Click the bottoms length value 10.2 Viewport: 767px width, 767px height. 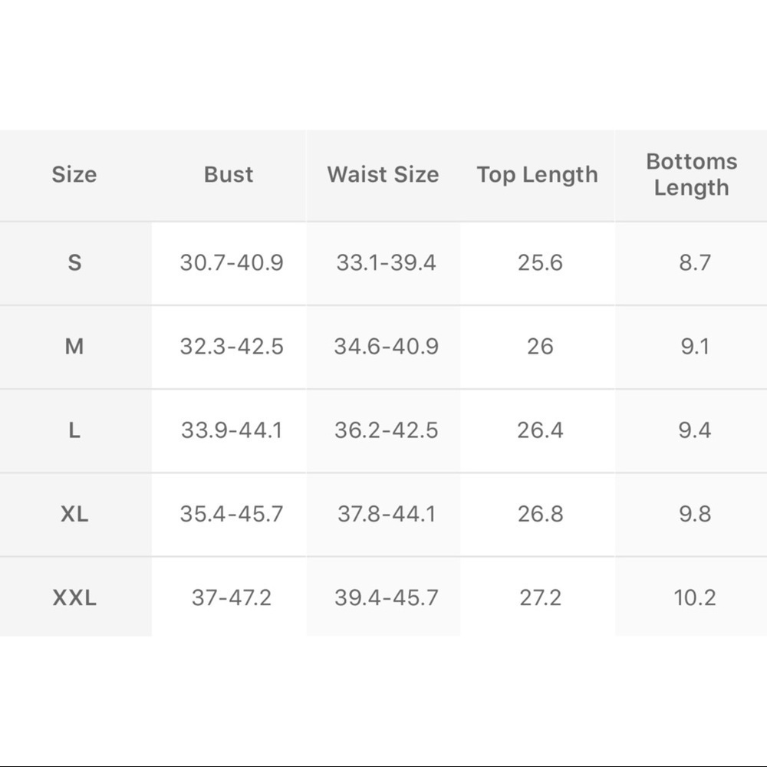pos(694,597)
